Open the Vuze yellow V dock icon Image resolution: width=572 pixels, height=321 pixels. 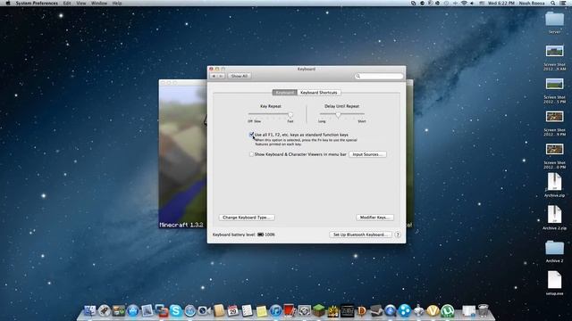click(x=433, y=310)
